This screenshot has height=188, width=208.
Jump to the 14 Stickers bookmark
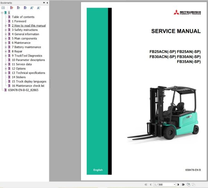click(x=19, y=77)
